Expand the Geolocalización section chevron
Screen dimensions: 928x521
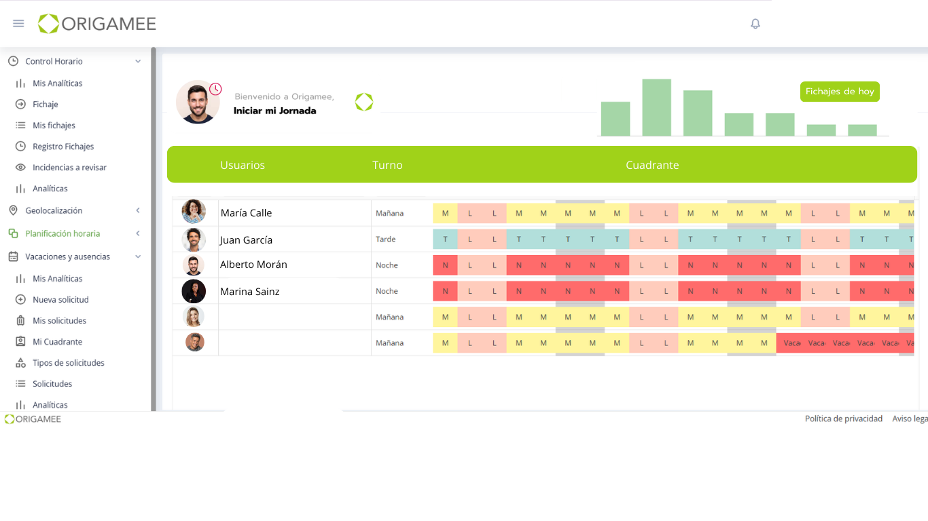point(138,211)
